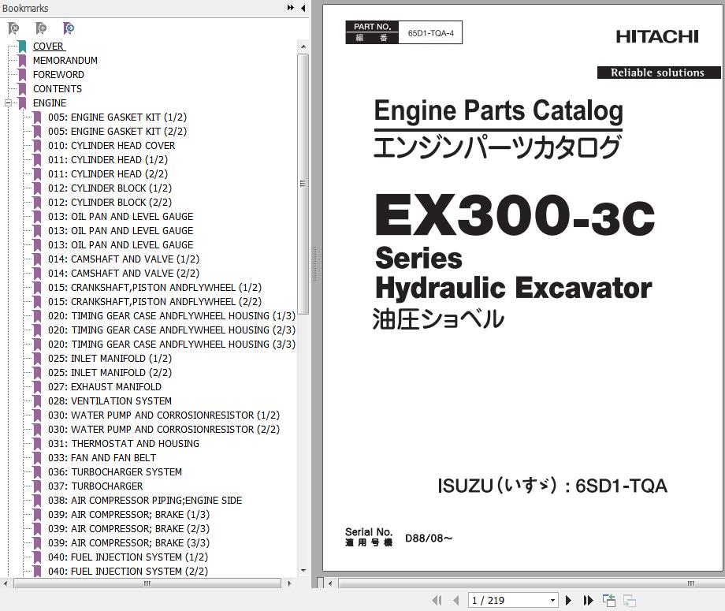Open 012: CYLINDER BLOCK (2/2) bookmark

110,203
